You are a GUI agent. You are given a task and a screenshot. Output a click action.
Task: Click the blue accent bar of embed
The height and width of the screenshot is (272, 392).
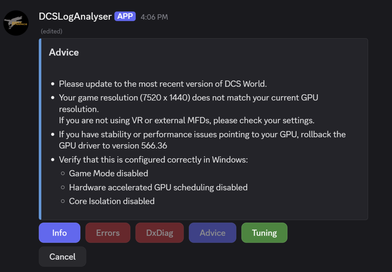(40, 129)
